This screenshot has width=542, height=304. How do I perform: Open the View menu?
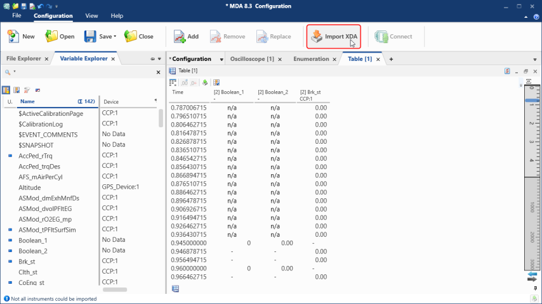[91, 15]
